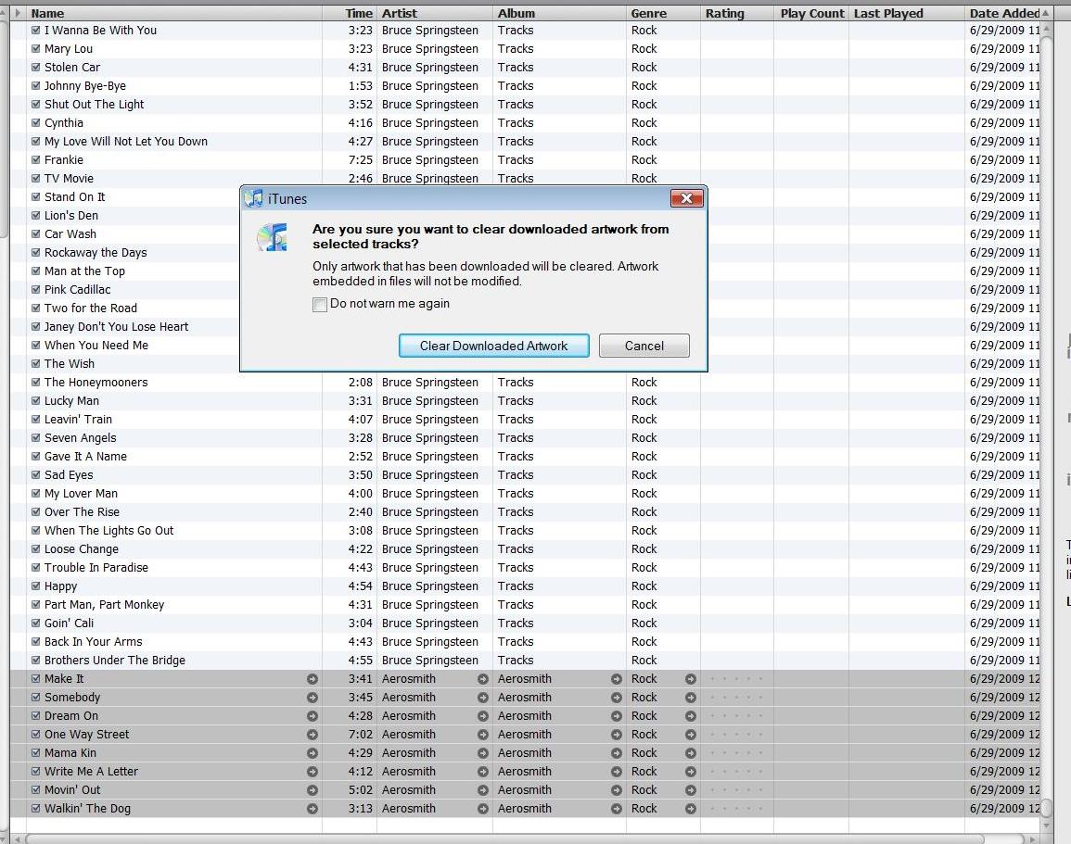This screenshot has height=844, width=1071.
Task: Uncheck the Lucky Man track checkbox
Action: click(x=35, y=400)
